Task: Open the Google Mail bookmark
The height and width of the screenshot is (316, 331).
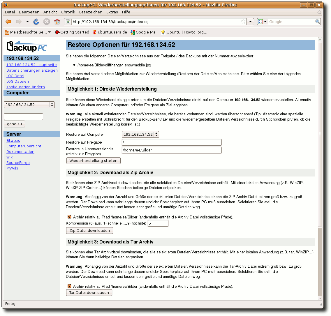Action: point(144,32)
